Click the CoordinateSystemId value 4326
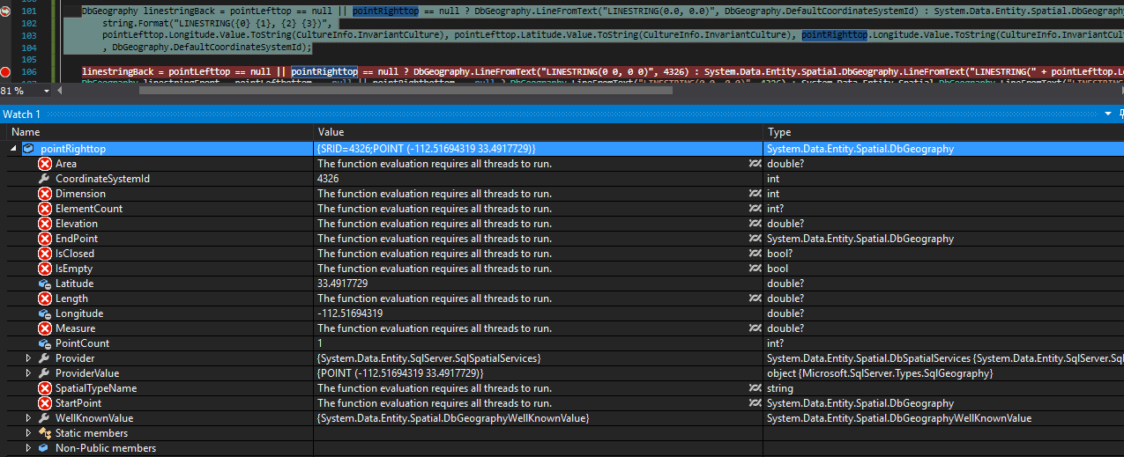 (328, 179)
